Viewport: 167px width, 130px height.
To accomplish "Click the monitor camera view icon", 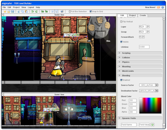I will 62,12.
